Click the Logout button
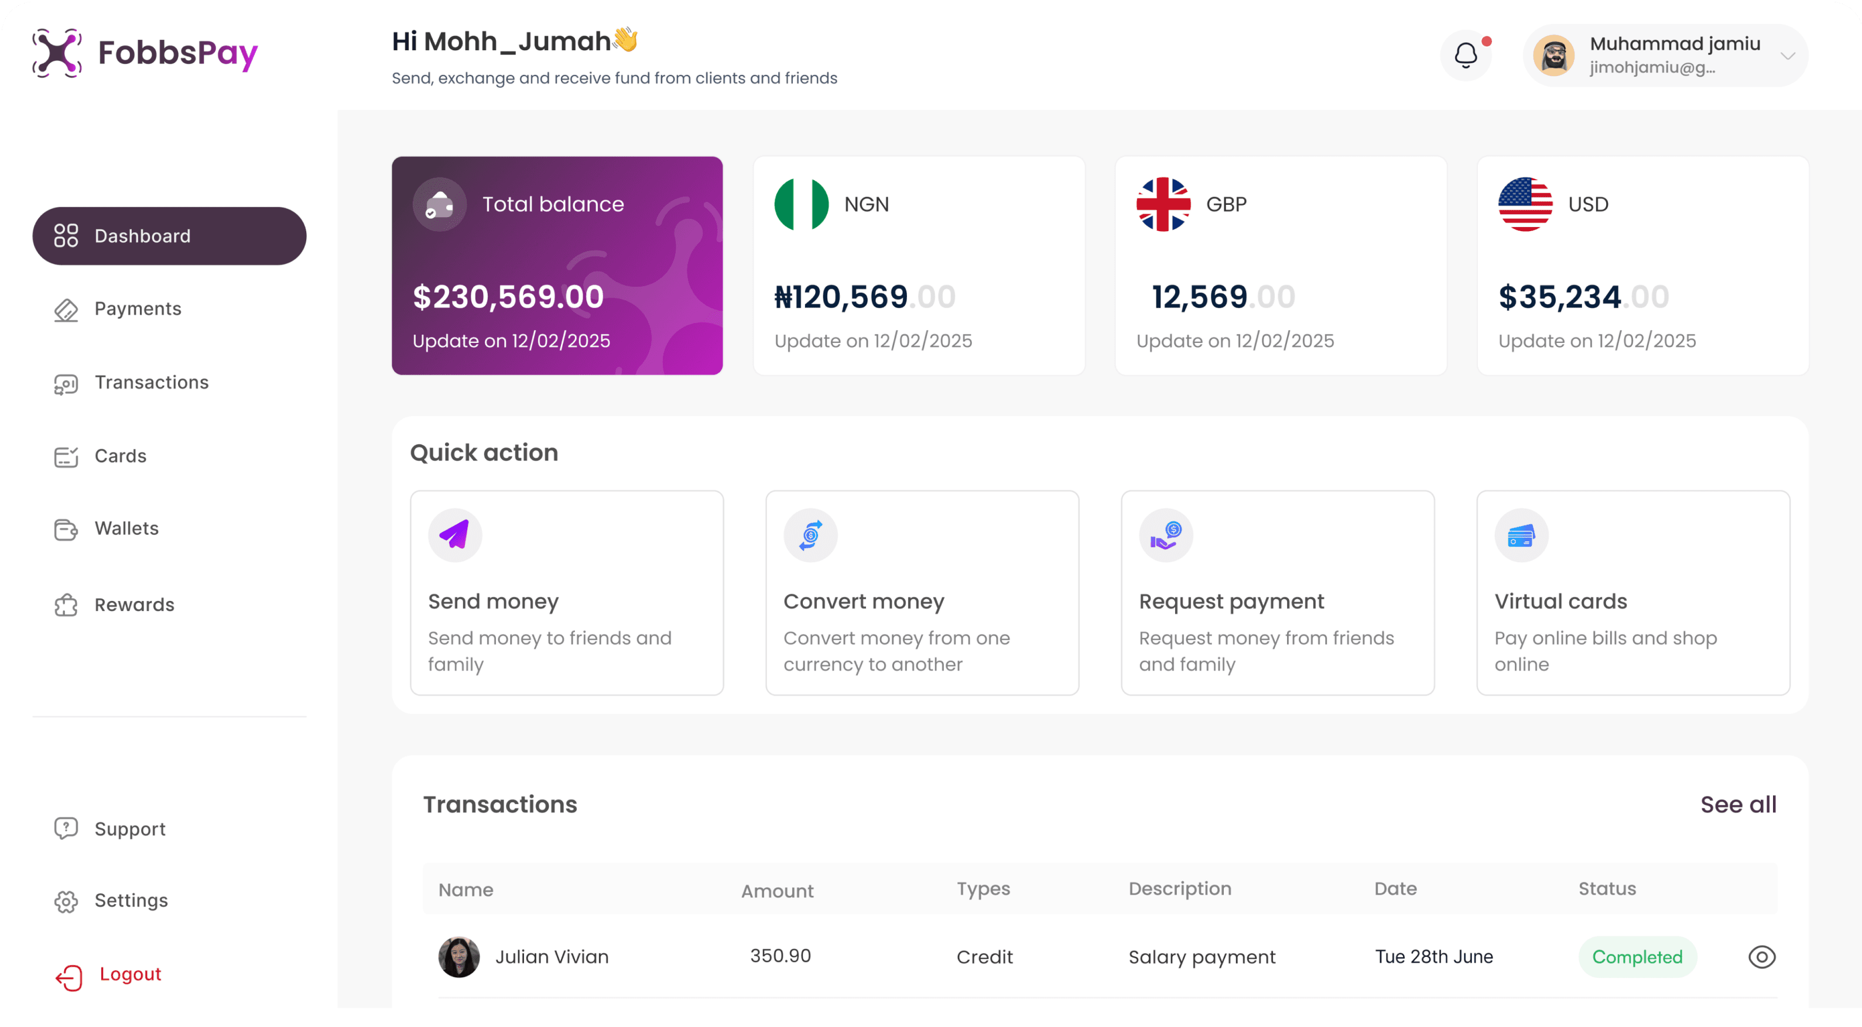The image size is (1862, 1027). click(x=129, y=974)
